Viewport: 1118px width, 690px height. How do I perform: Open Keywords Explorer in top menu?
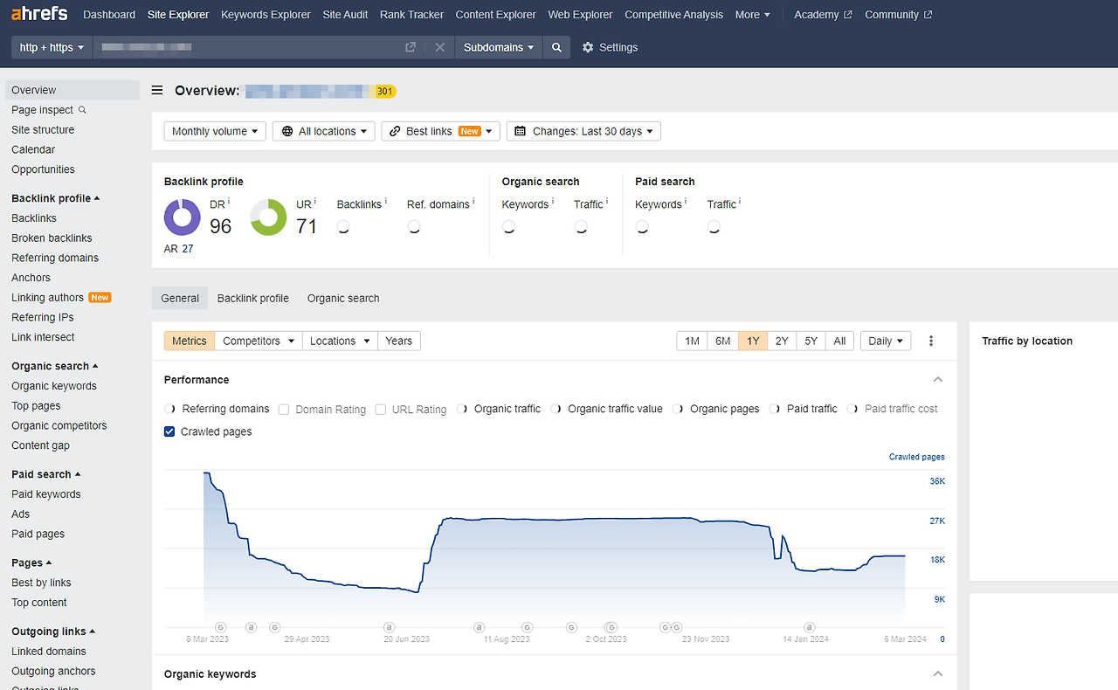pos(266,14)
